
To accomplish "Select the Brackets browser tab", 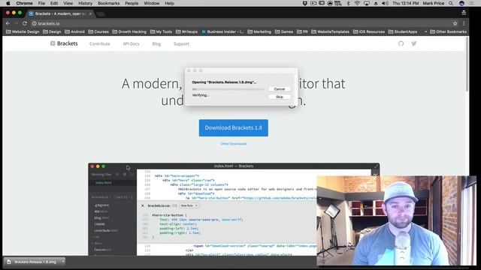I will [x=60, y=13].
